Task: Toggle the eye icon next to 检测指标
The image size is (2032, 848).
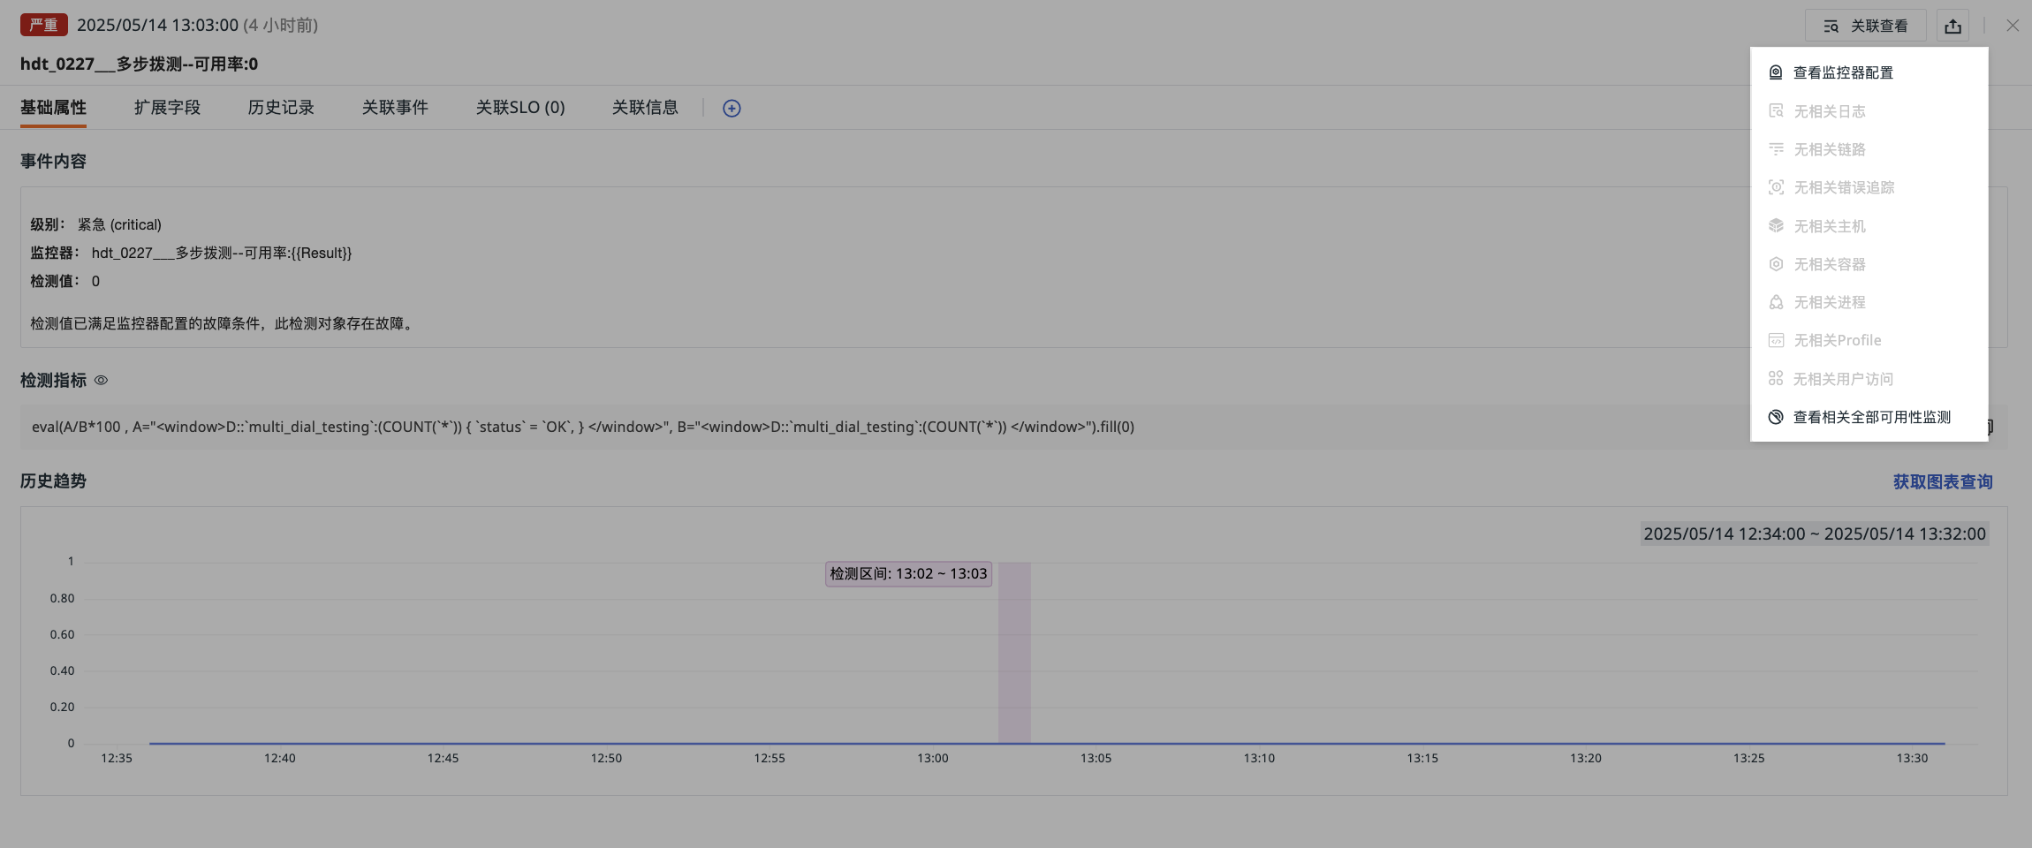Action: pos(101,380)
